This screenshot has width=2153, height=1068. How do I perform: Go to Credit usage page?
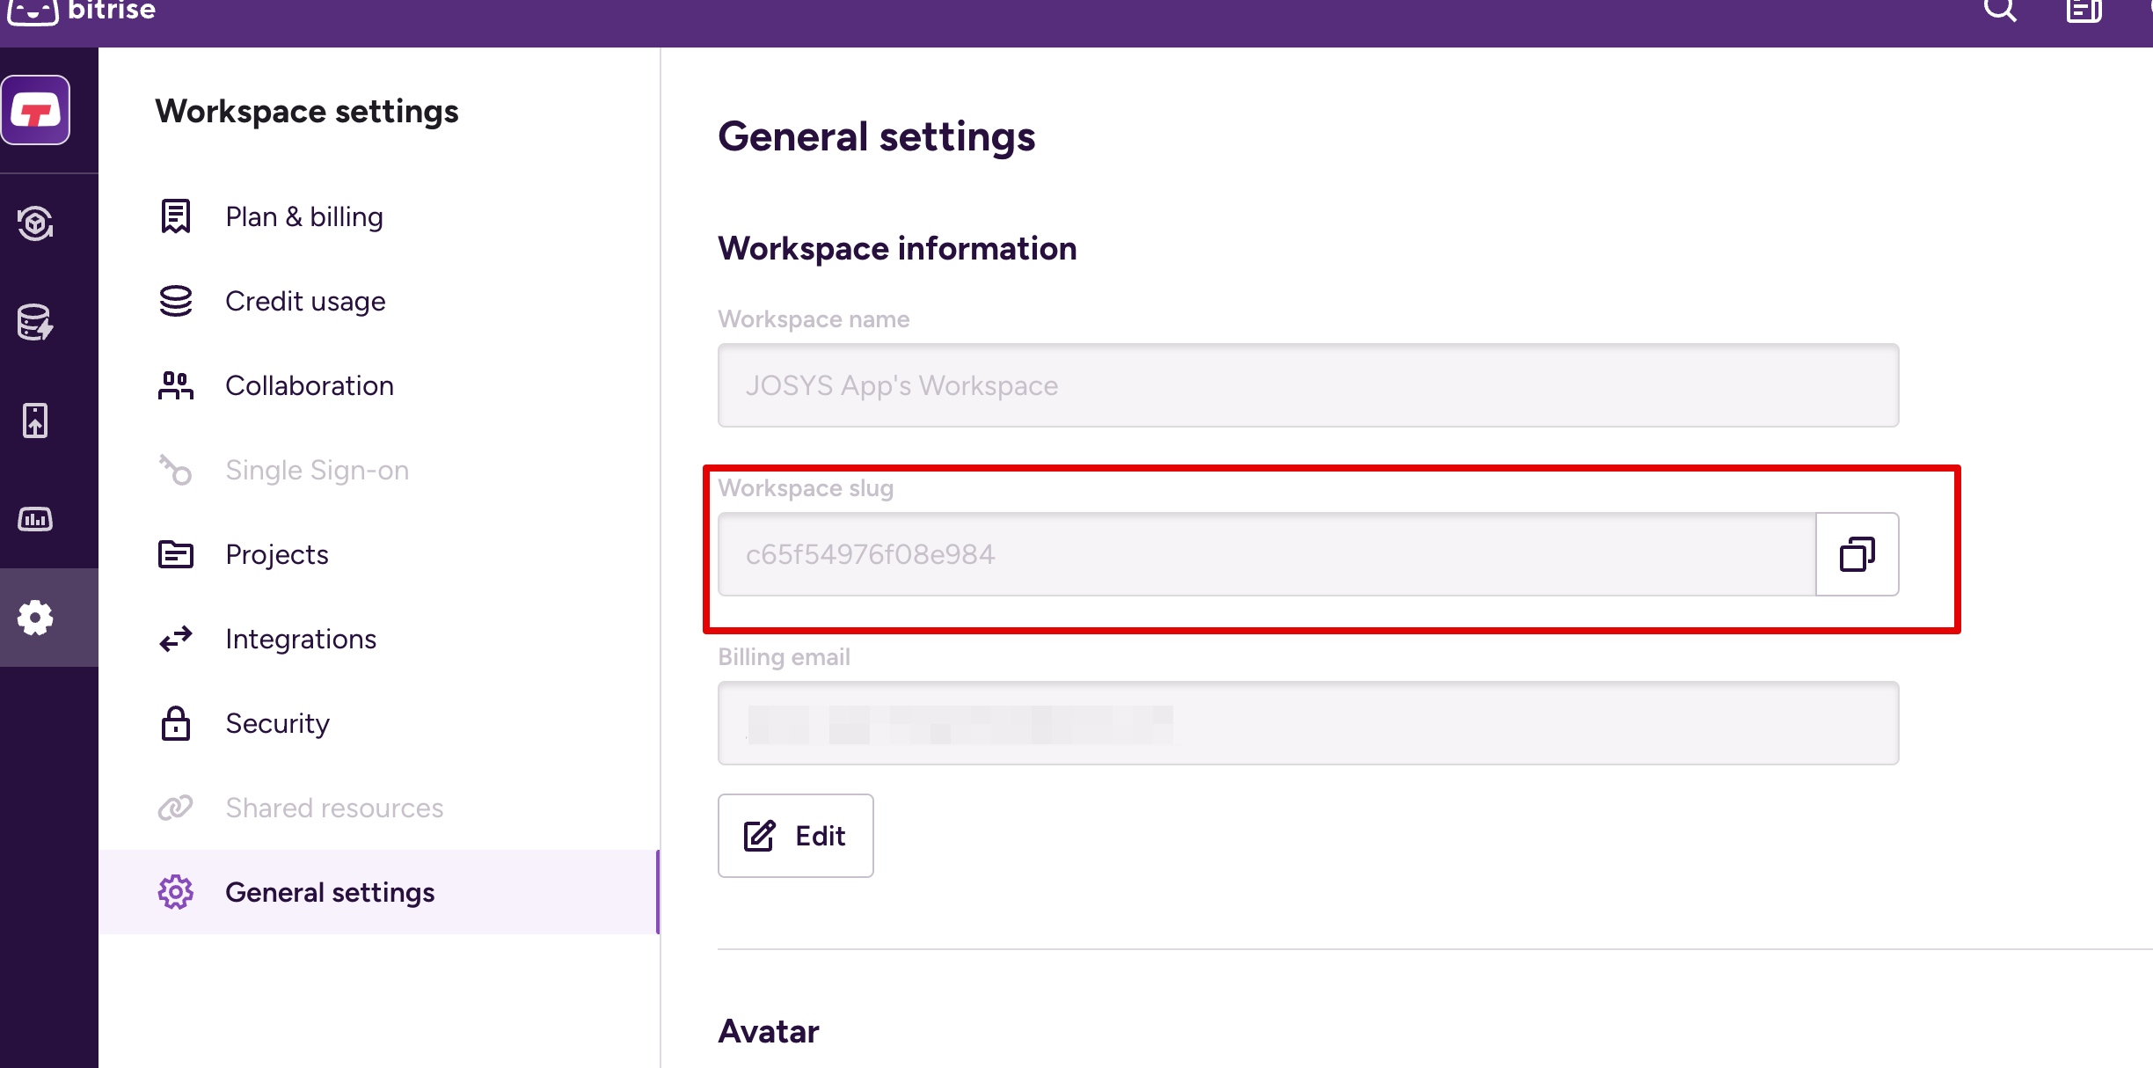coord(304,301)
